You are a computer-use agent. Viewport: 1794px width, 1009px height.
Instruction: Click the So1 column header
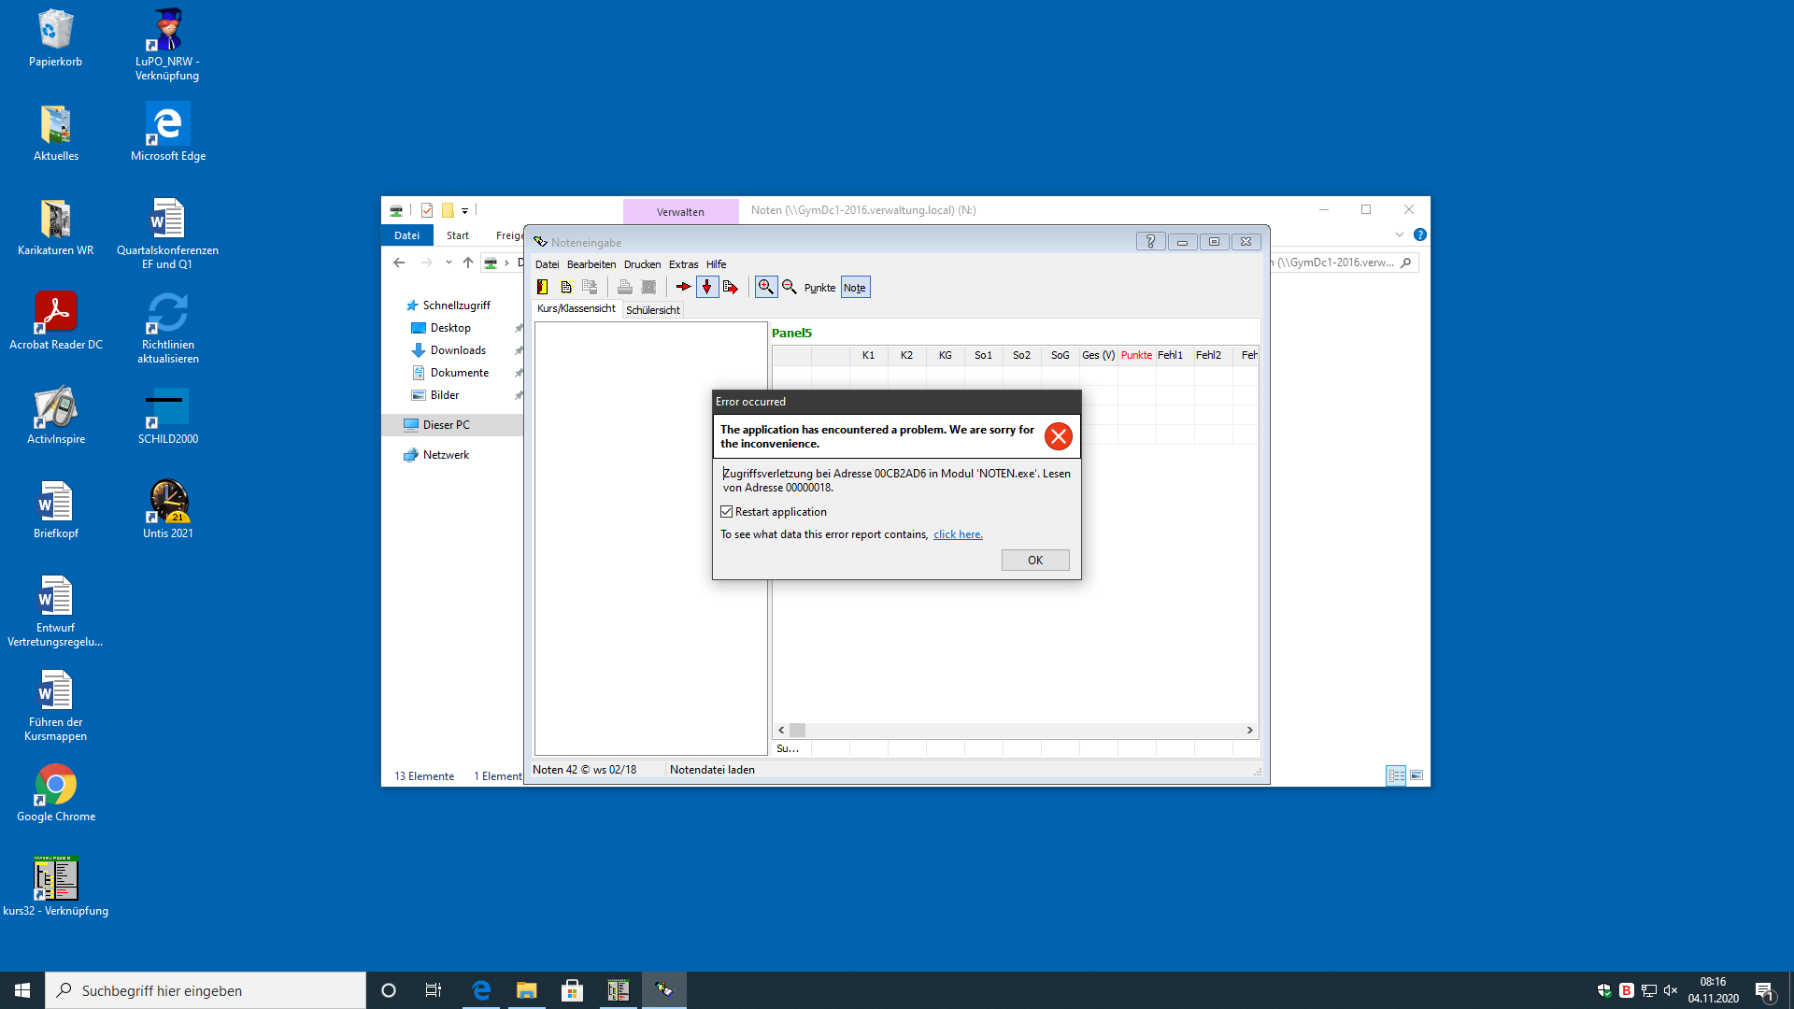[x=983, y=355]
